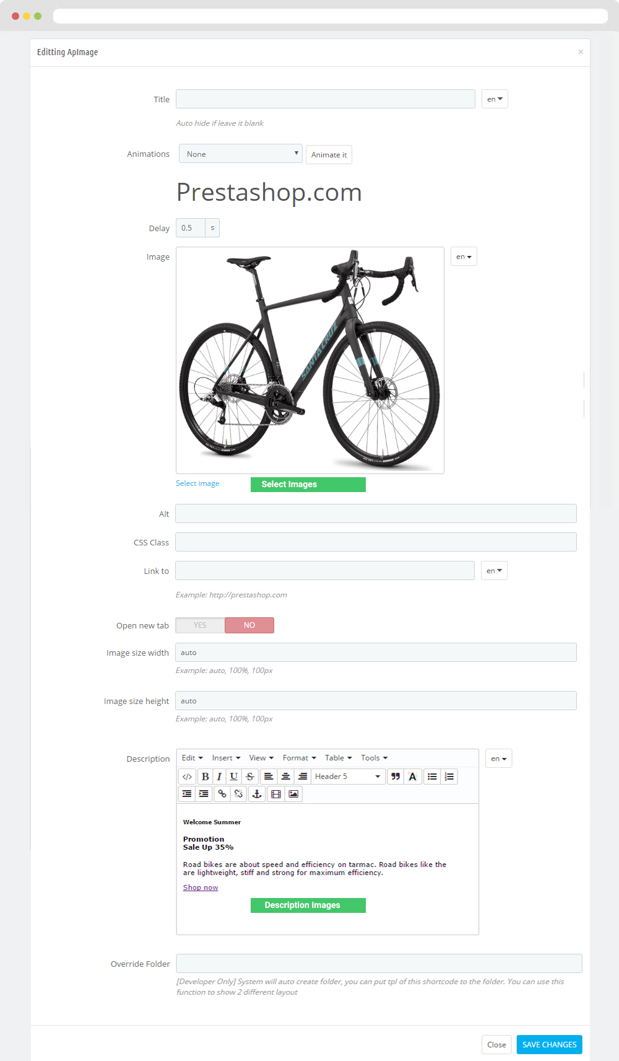Insert a link with chain icon
The width and height of the screenshot is (619, 1061).
click(x=222, y=794)
